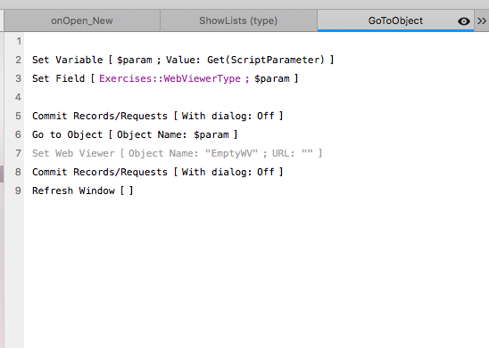Click line number 7 in the gutter

tap(18, 153)
